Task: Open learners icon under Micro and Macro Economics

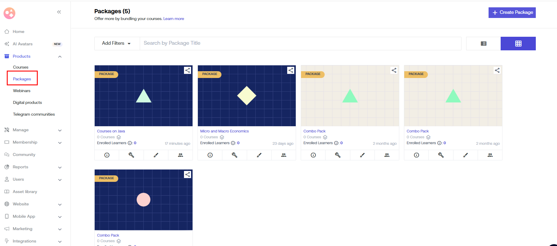Action: [x=284, y=155]
